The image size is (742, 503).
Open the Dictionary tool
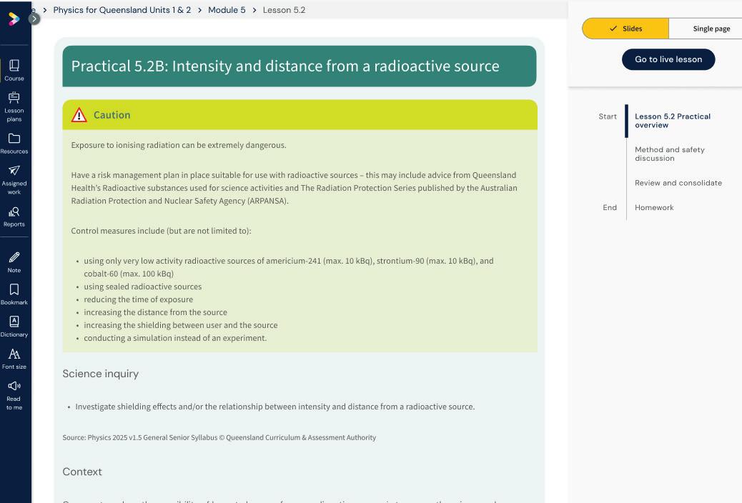point(14,327)
